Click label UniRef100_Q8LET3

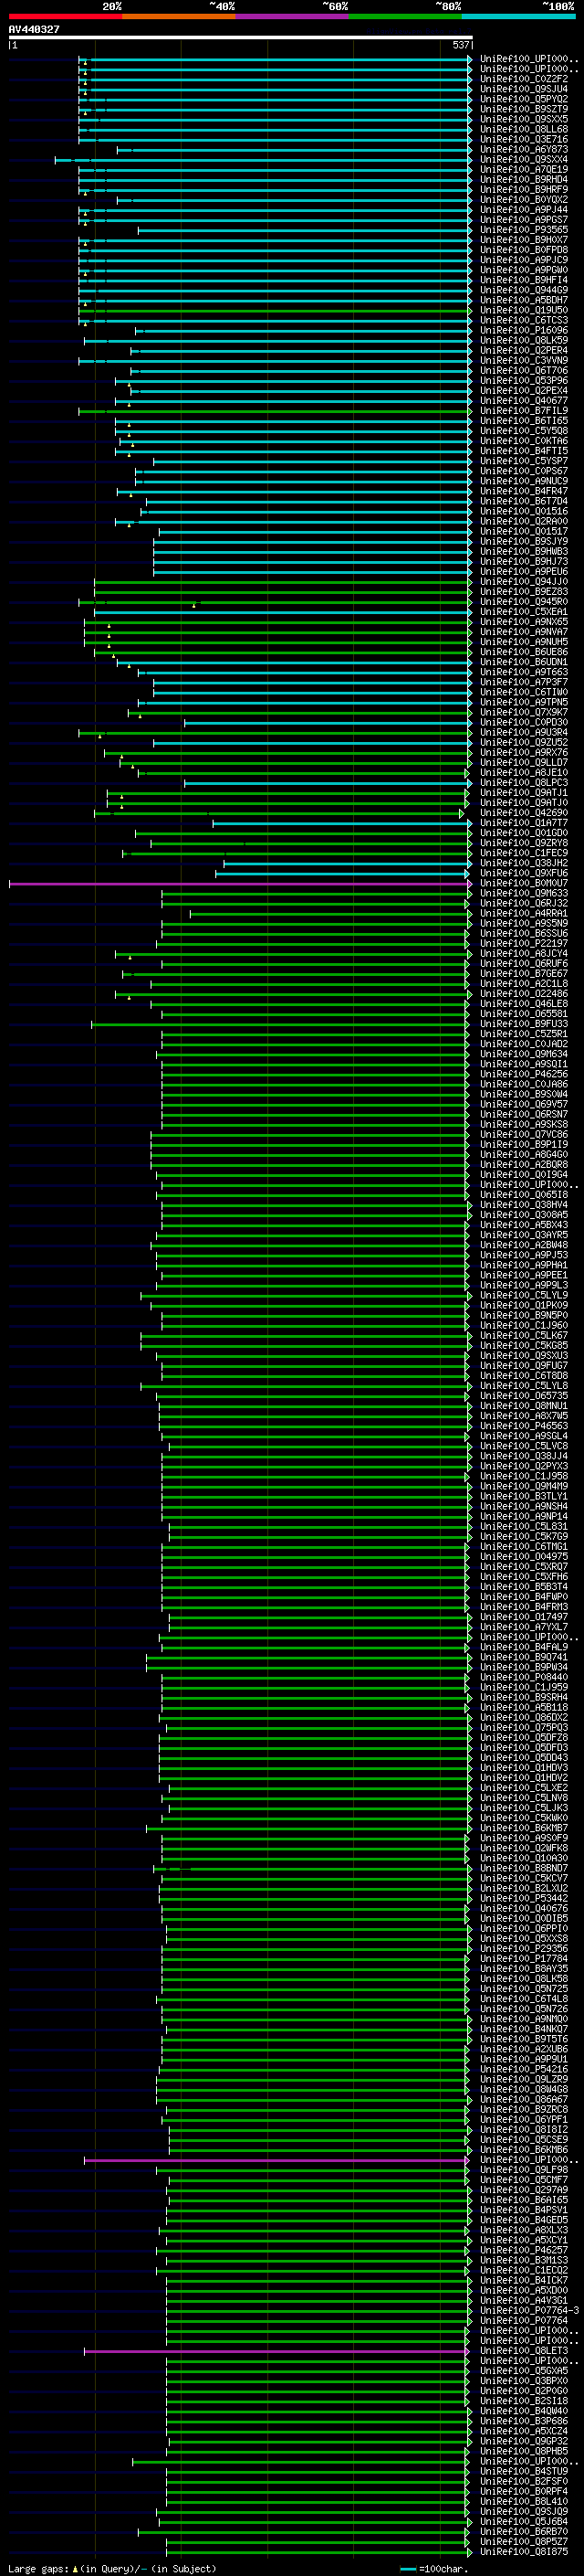(524, 2351)
